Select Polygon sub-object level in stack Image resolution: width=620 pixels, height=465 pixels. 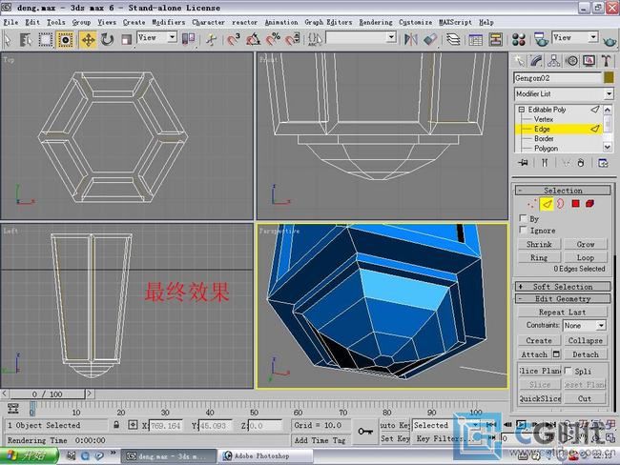point(546,149)
